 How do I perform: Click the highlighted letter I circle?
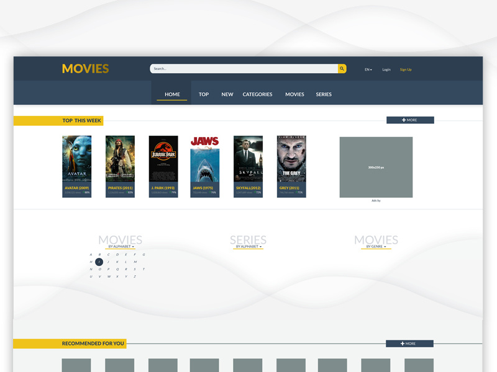pyautogui.click(x=99, y=262)
